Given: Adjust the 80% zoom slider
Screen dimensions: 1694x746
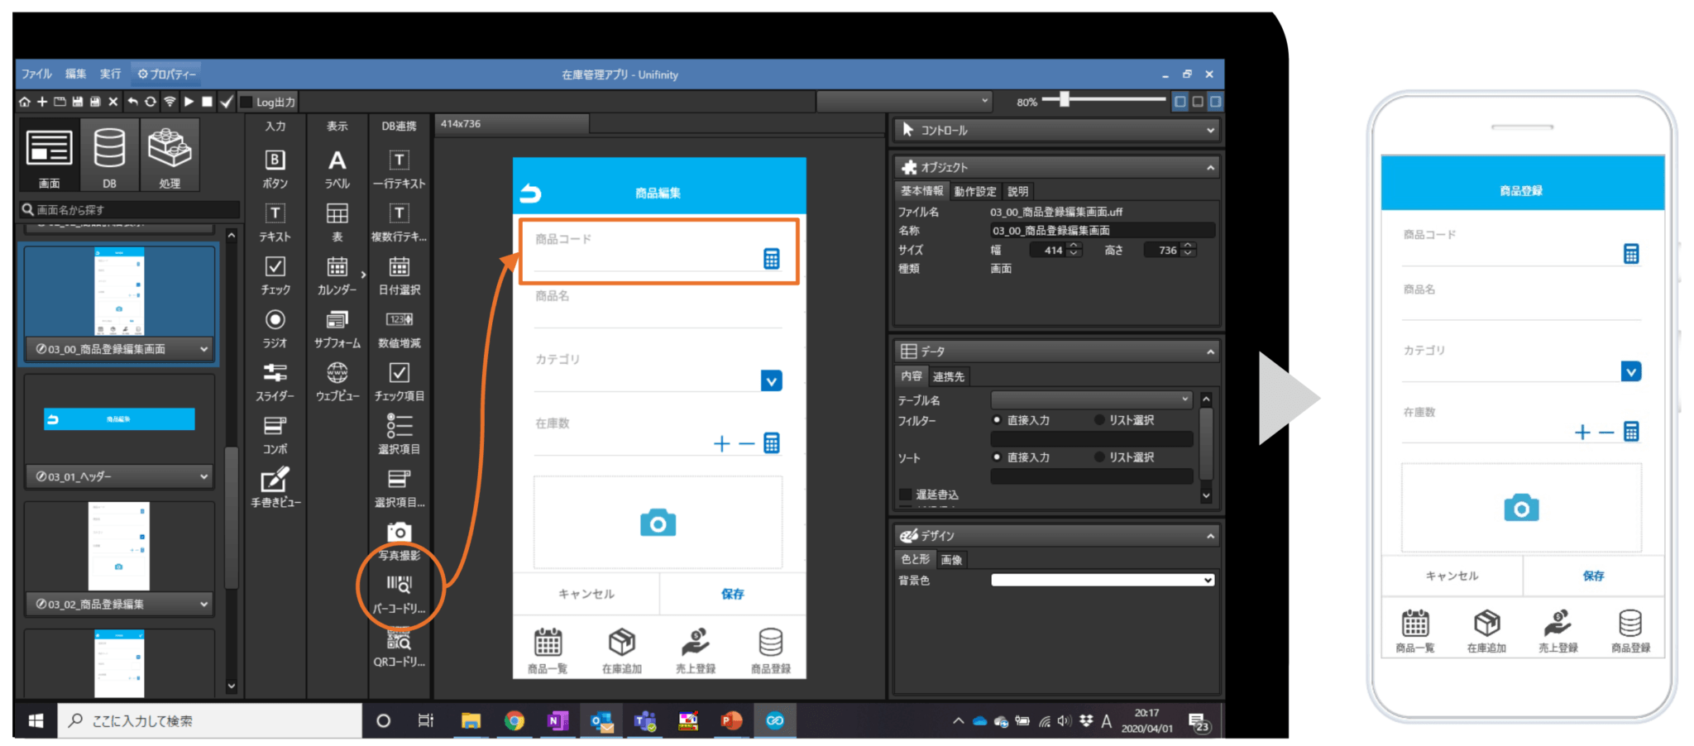Looking at the screenshot, I should coord(1065,100).
